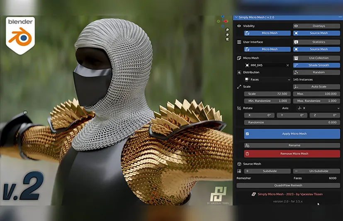Click the Scale value slider field
Image resolution: width=343 pixels, height=221 pixels.
[x=267, y=94]
